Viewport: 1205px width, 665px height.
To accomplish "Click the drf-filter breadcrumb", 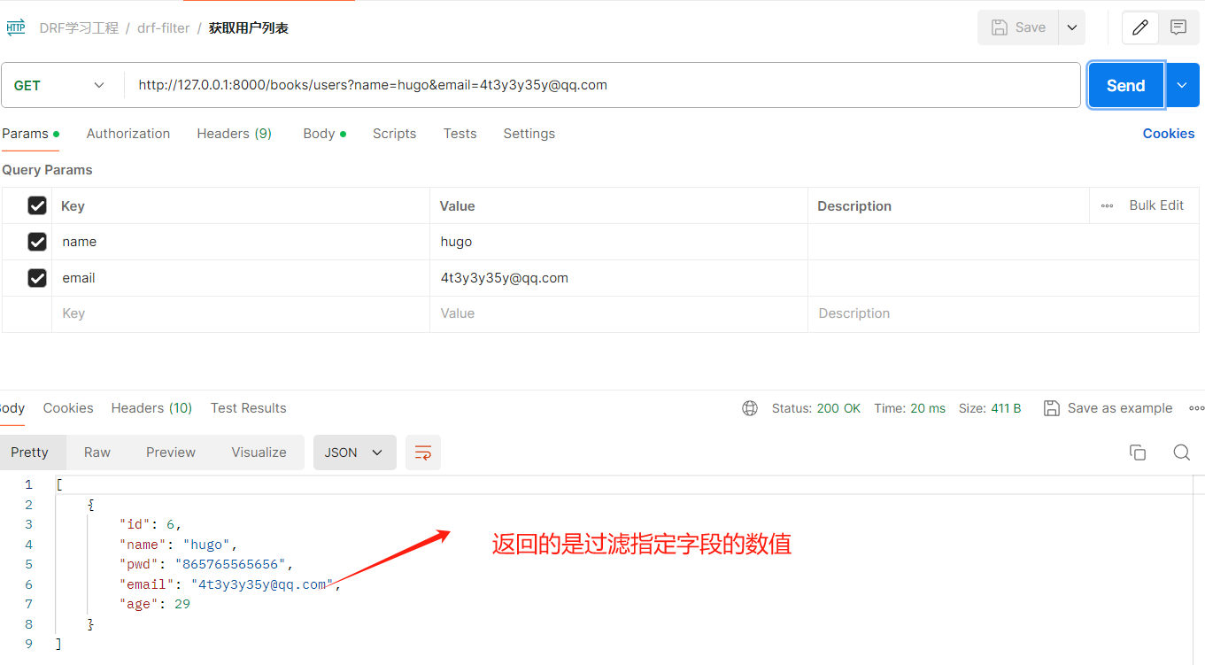I will click(163, 28).
